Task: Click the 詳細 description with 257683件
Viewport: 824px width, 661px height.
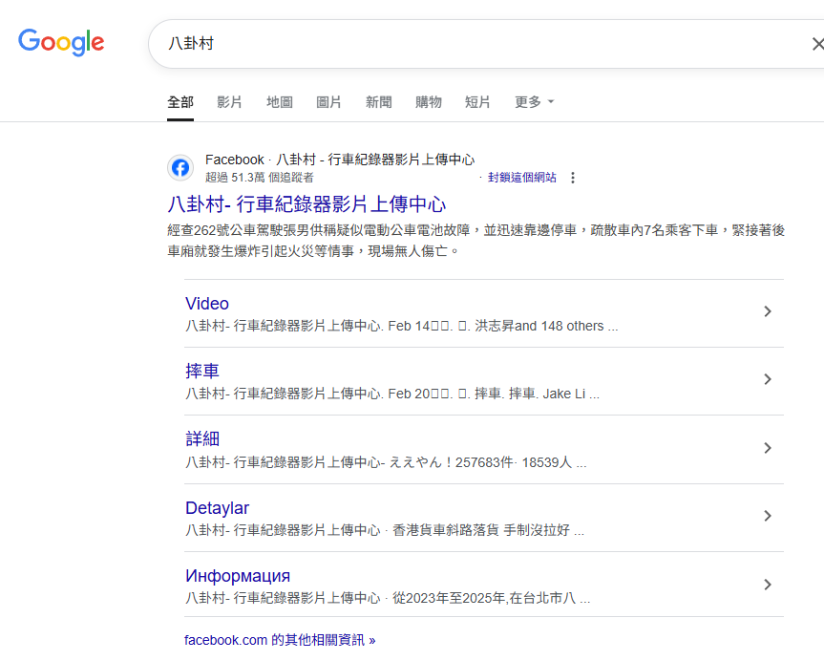Action: click(386, 462)
